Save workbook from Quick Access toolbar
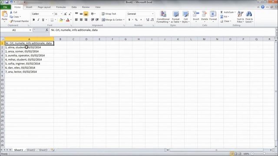 (x=7, y=2)
